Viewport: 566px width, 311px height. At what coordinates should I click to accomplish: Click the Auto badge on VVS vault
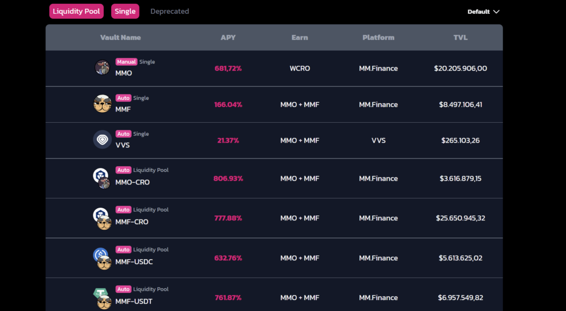[x=123, y=134]
